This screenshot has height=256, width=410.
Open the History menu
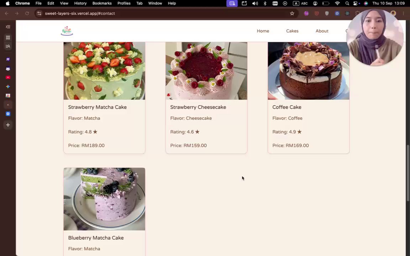click(x=80, y=3)
